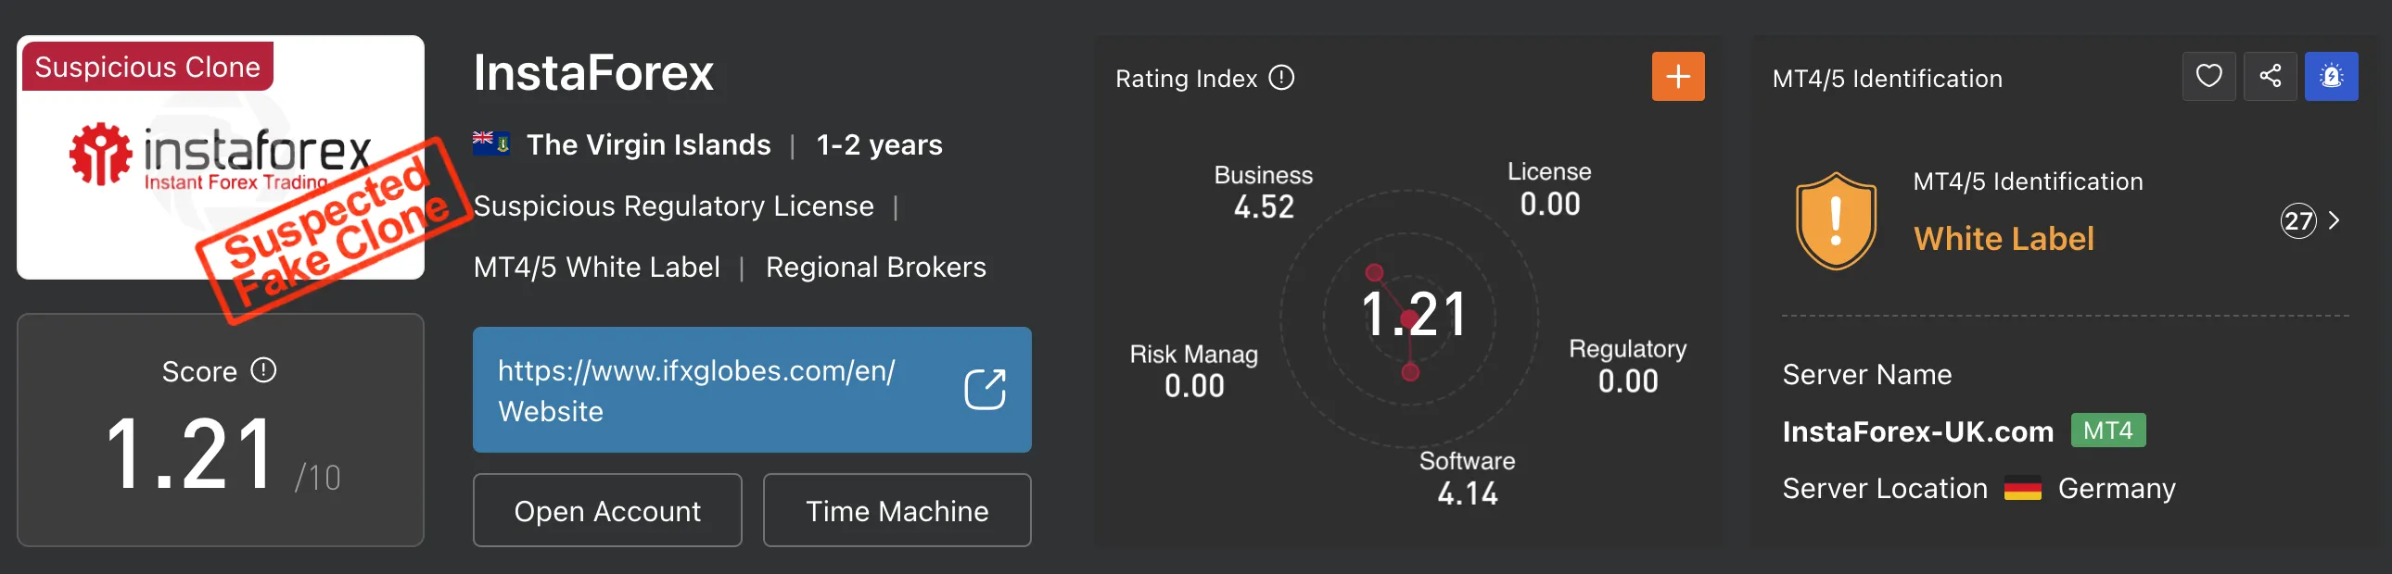2392x574 pixels.
Task: Click the Suspicious Clone red tag
Action: (147, 66)
